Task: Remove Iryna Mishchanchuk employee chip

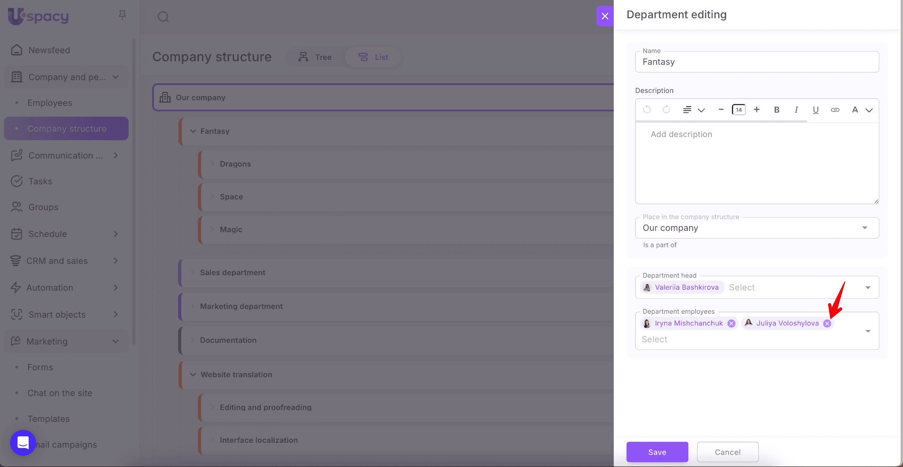Action: 731,323
